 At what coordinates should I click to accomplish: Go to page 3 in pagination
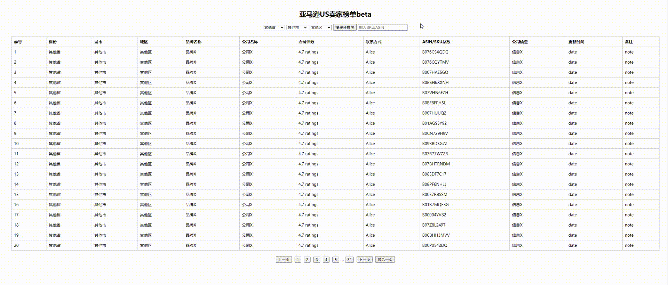click(x=317, y=260)
